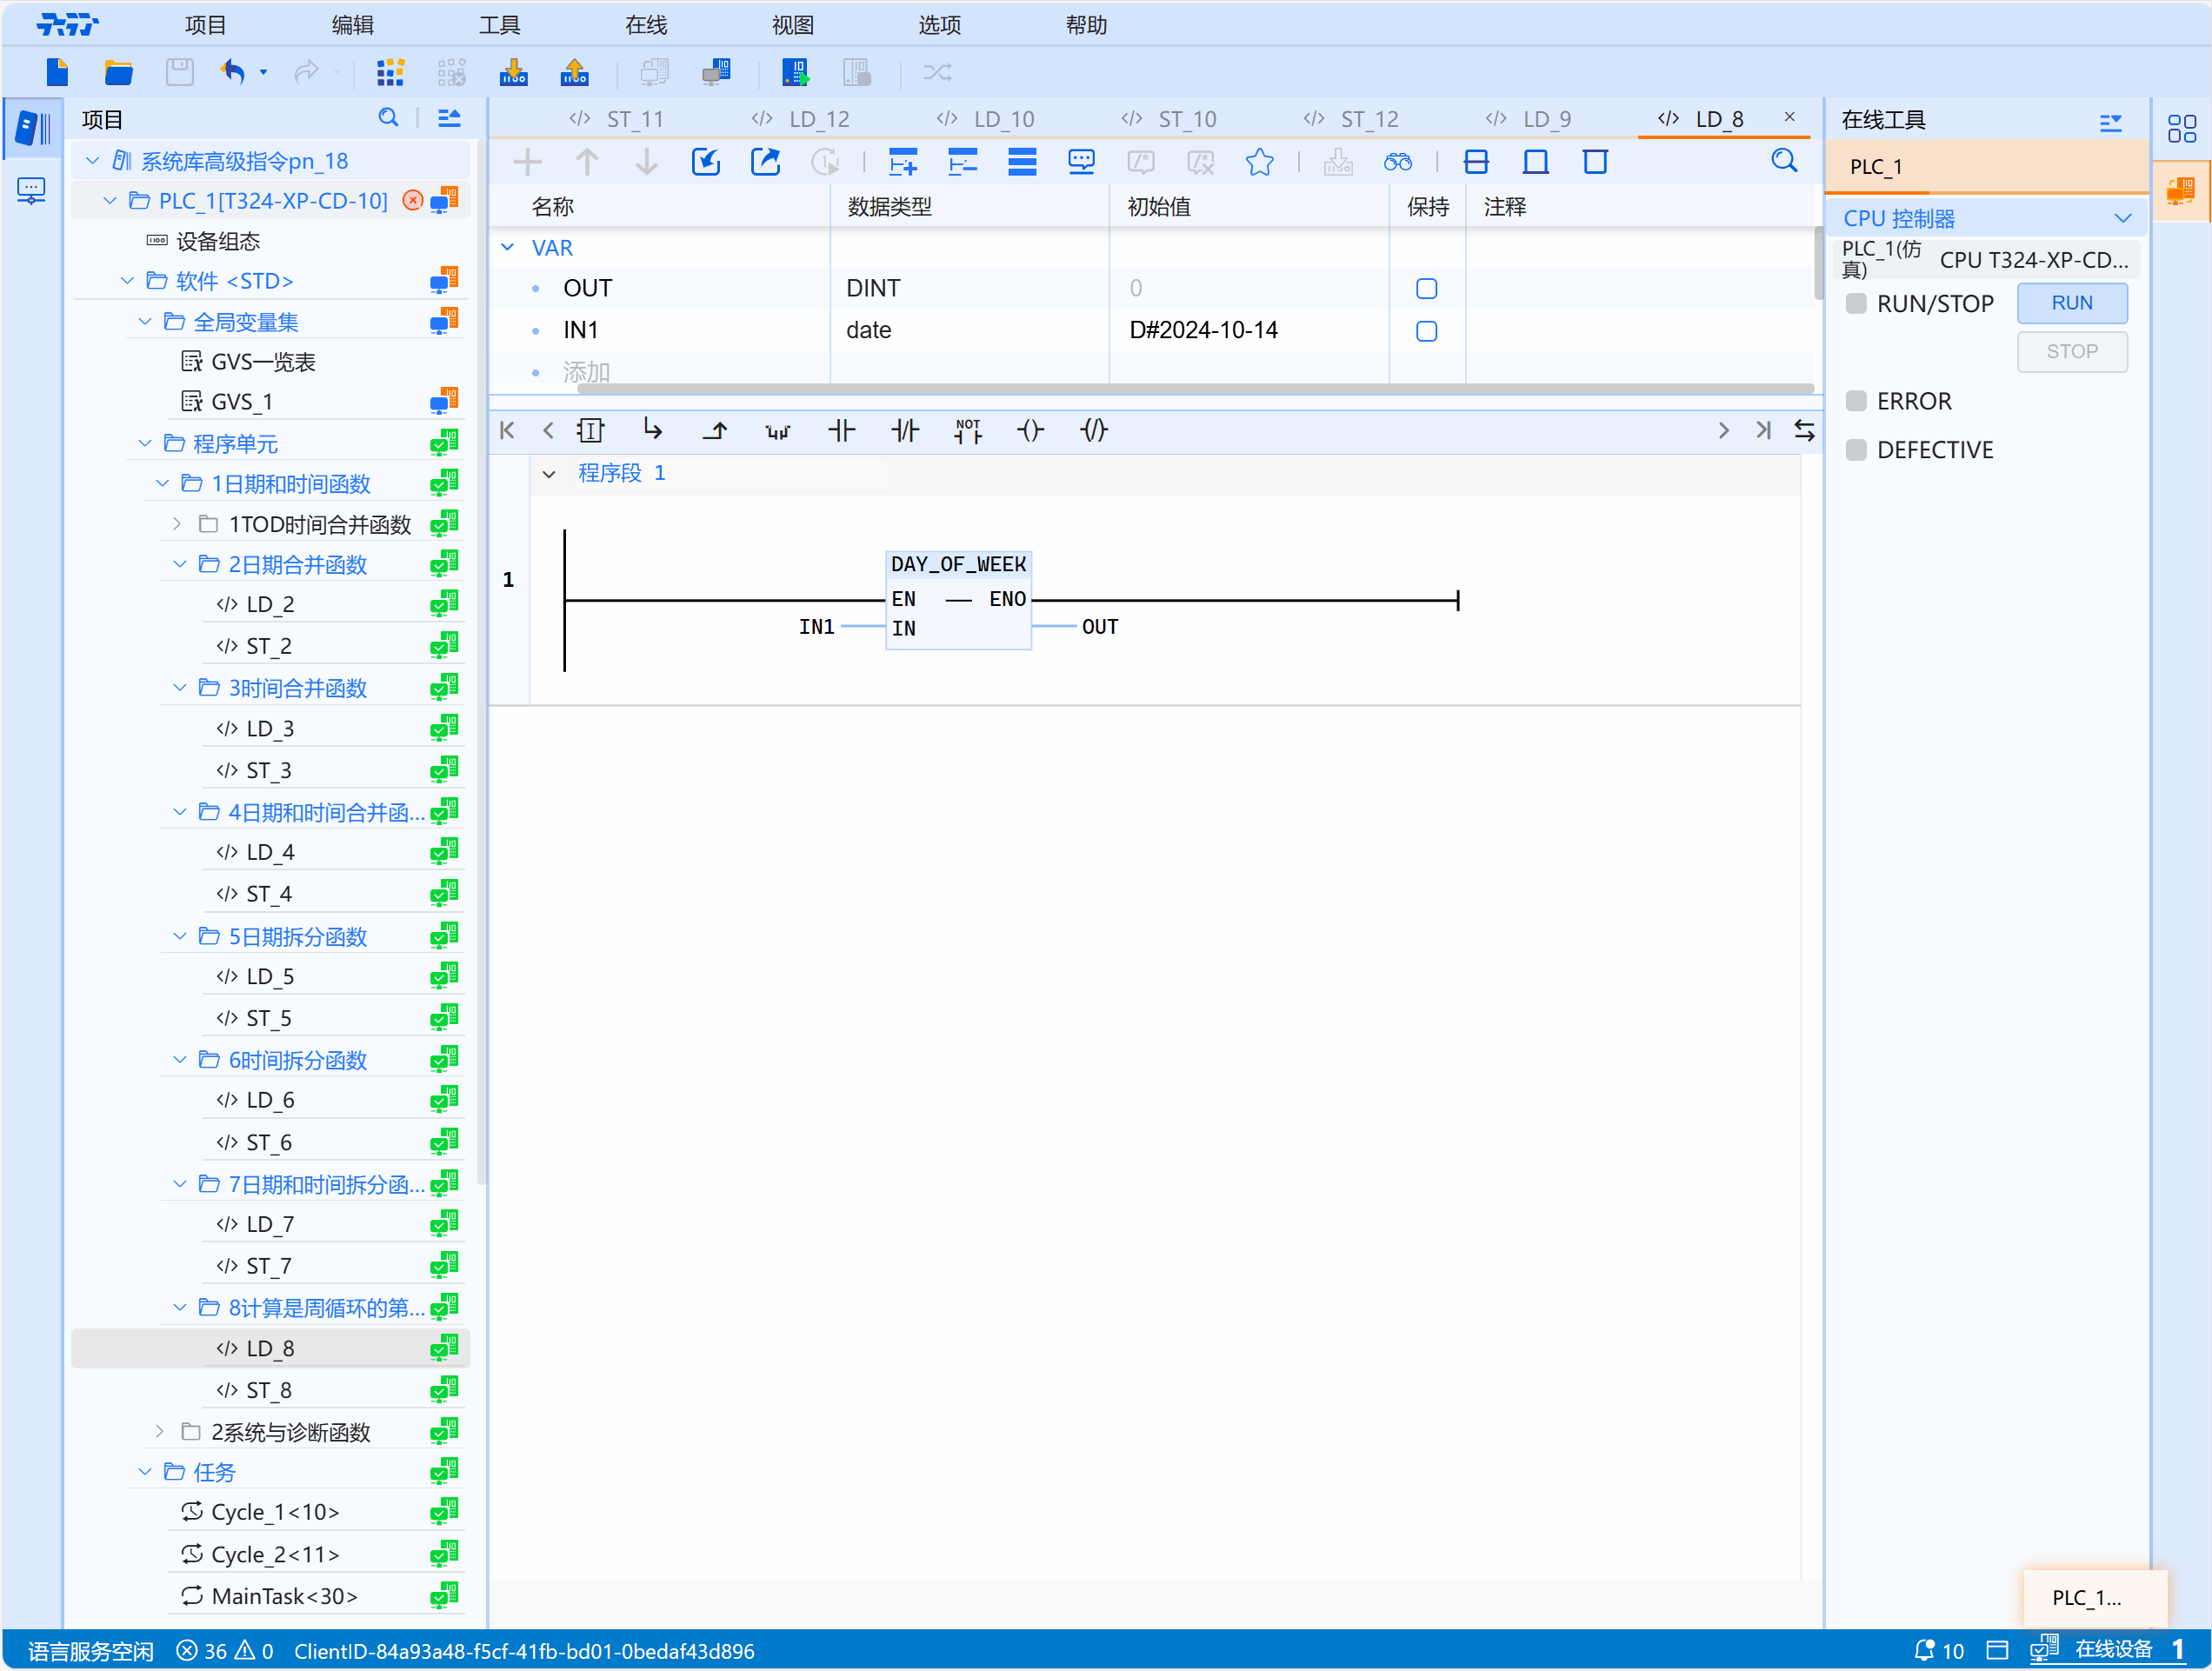Screen dimensions: 2212x1671
Task: Click the NOT contact ladder icon
Action: click(967, 431)
